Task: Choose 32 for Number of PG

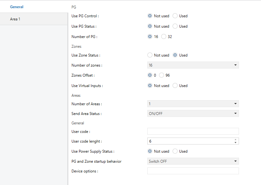Action: coord(164,36)
